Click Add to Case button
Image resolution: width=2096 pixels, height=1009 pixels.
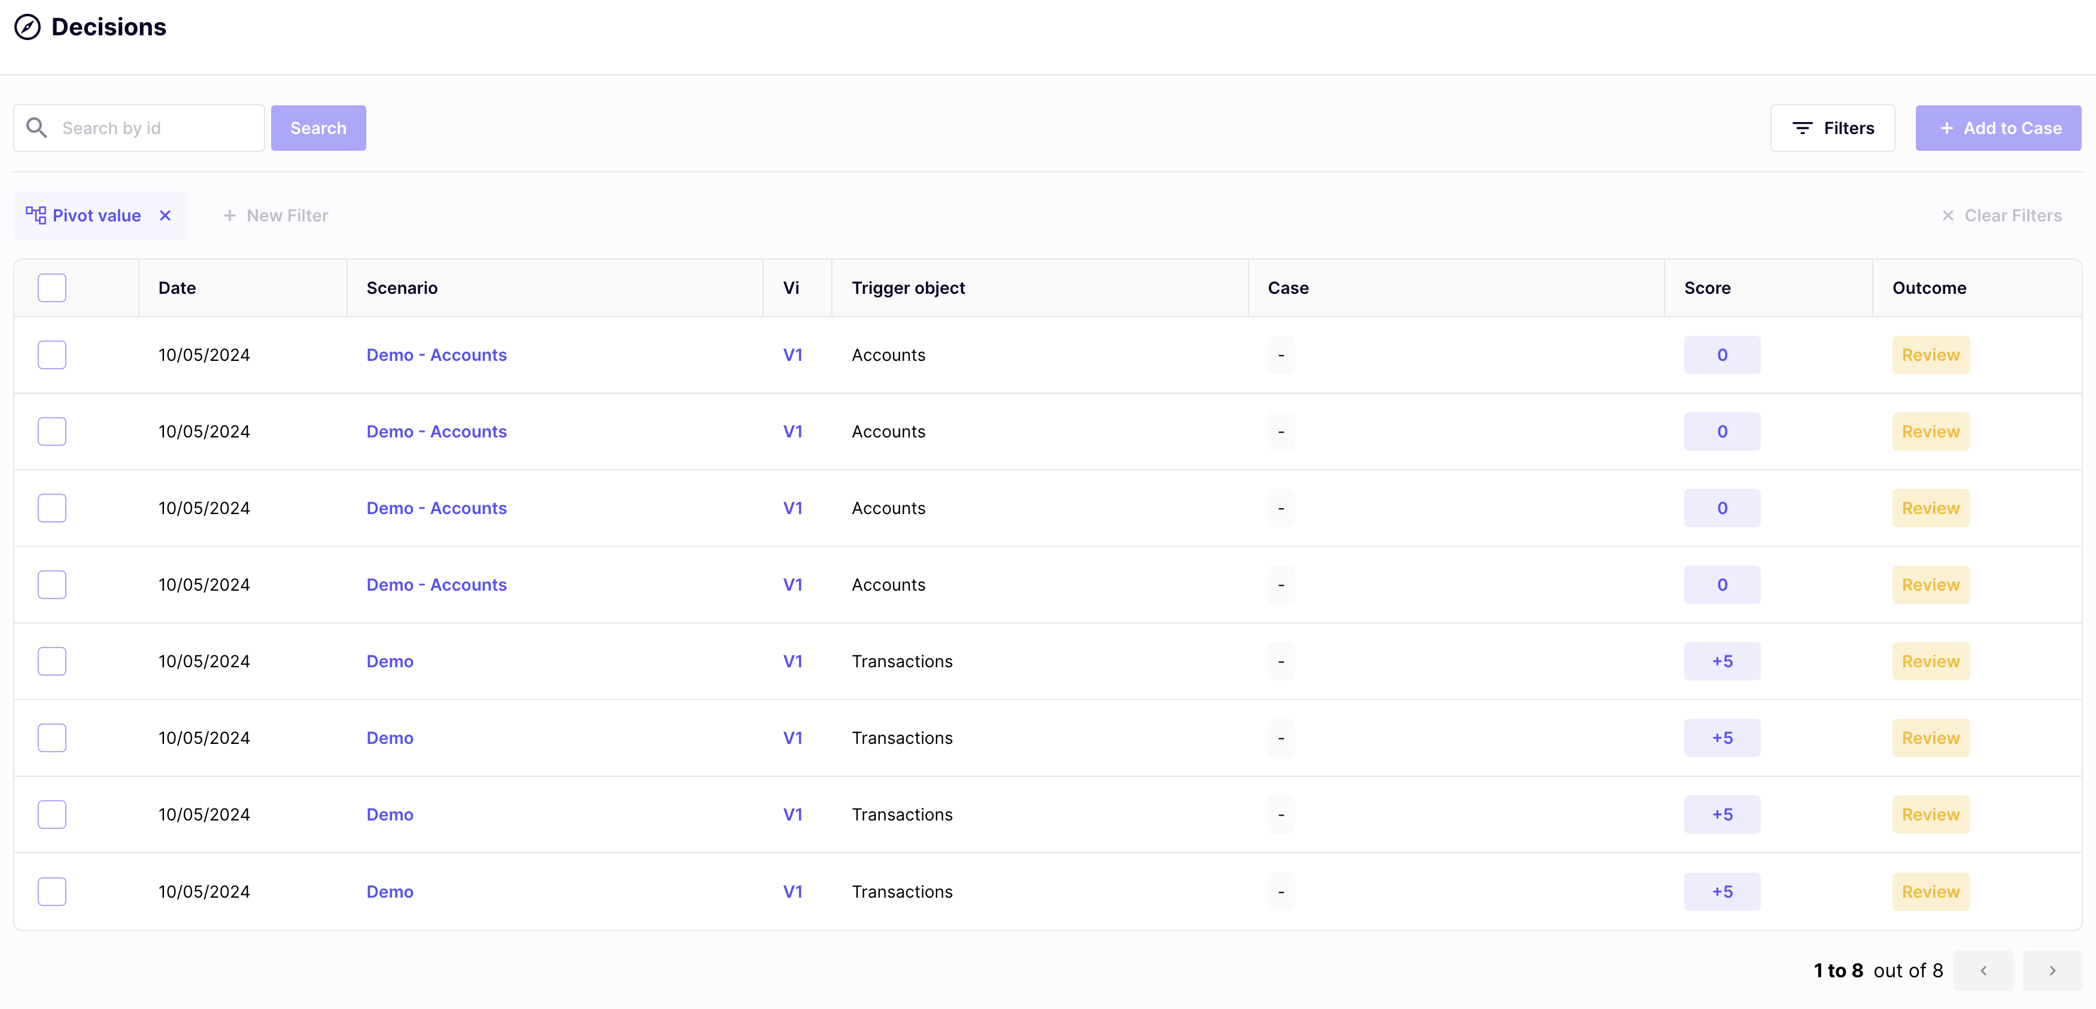pos(1998,127)
